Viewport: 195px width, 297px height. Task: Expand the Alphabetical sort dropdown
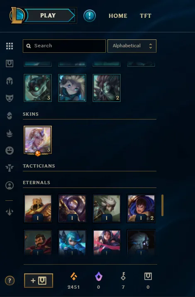click(132, 46)
